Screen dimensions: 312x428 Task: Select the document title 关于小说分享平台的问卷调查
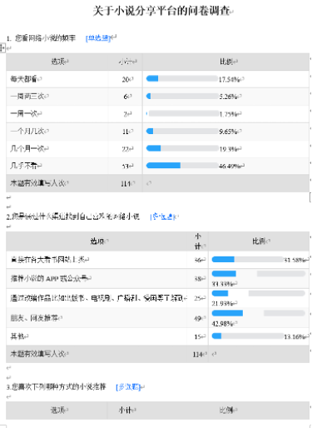click(x=161, y=11)
